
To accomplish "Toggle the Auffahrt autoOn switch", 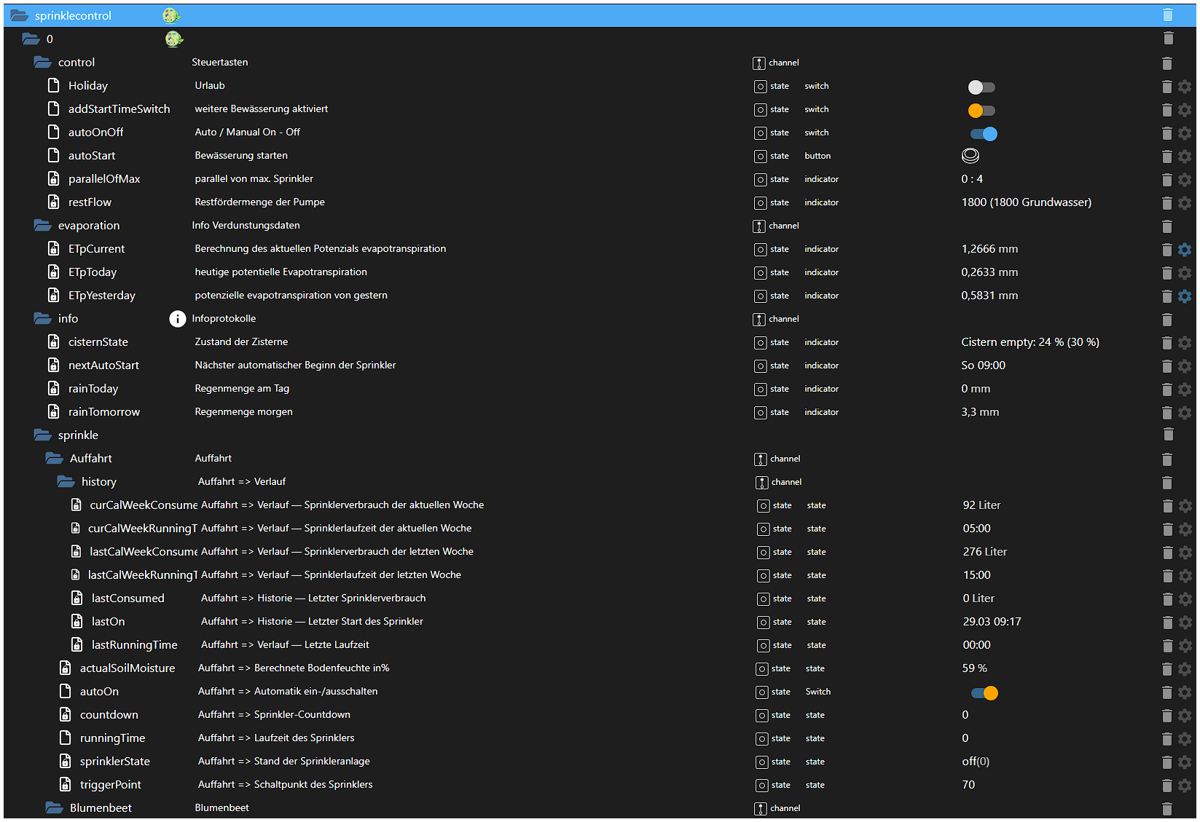I will coord(984,693).
